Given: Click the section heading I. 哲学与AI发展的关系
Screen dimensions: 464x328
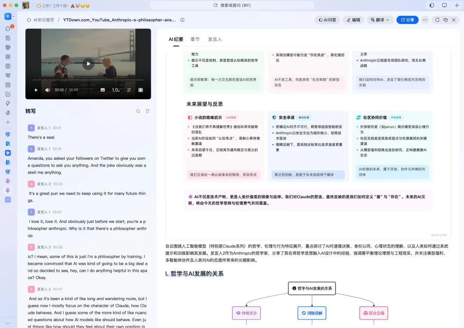Looking at the screenshot, I should (x=195, y=273).
